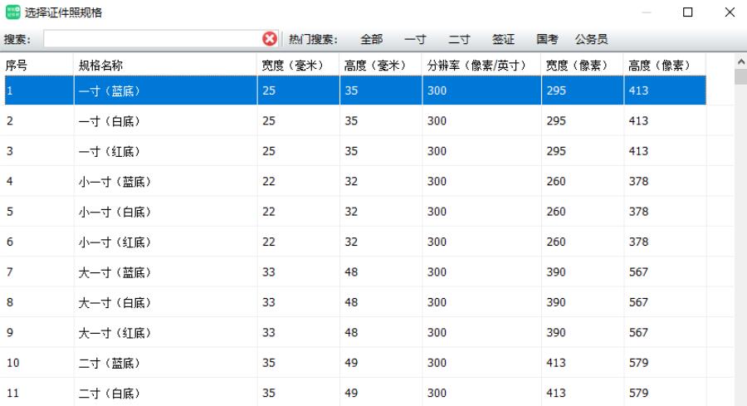Screen dimensions: 747x406
Task: Select row 一寸（白底）
Action: tap(355, 120)
